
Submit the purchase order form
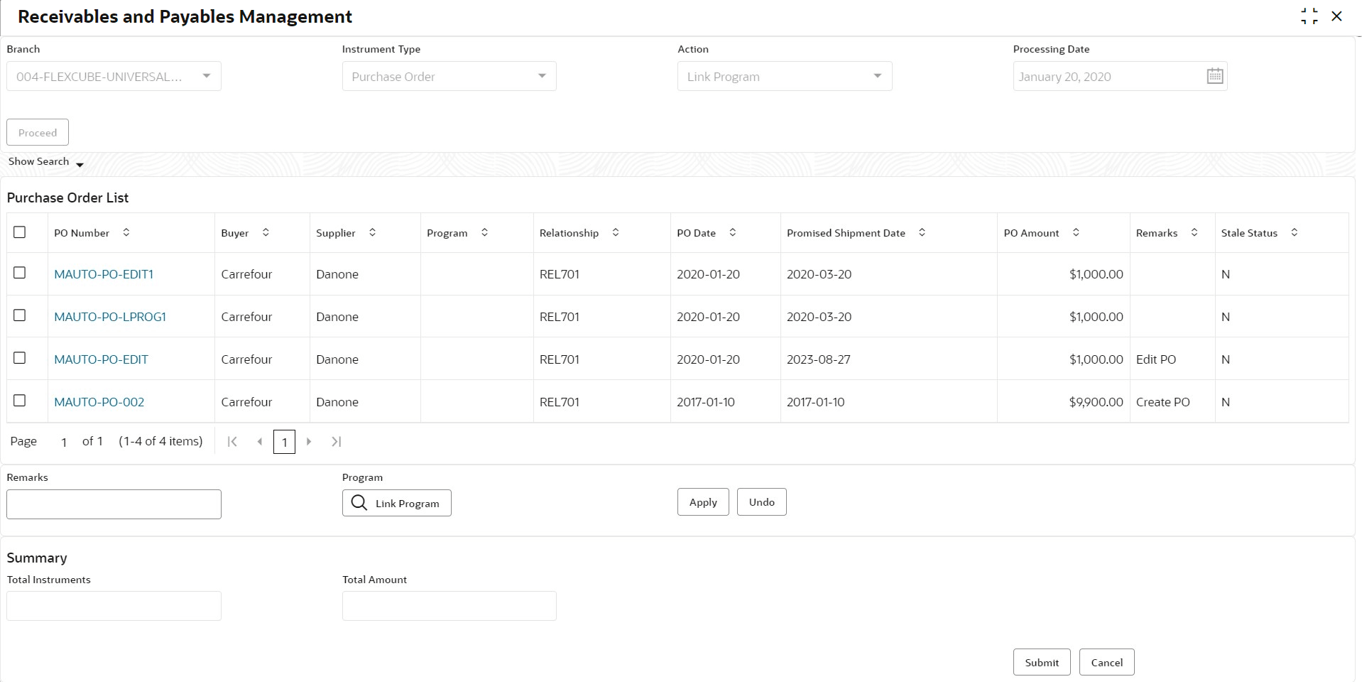[1041, 662]
